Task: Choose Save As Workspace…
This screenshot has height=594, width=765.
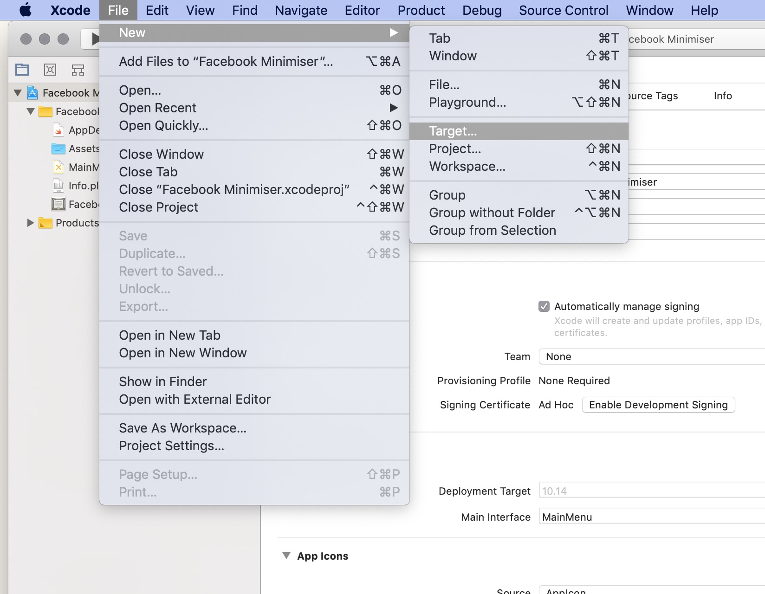Action: (x=254, y=428)
